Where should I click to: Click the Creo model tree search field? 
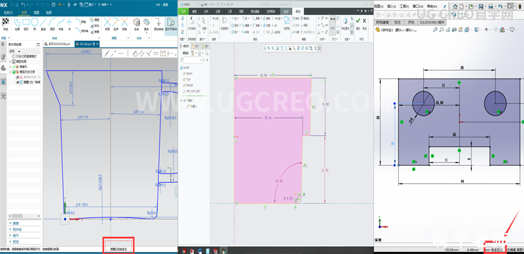click(x=193, y=60)
